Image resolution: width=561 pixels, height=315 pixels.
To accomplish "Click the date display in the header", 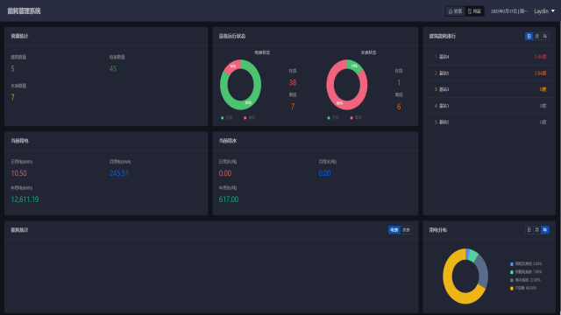I will (x=508, y=11).
